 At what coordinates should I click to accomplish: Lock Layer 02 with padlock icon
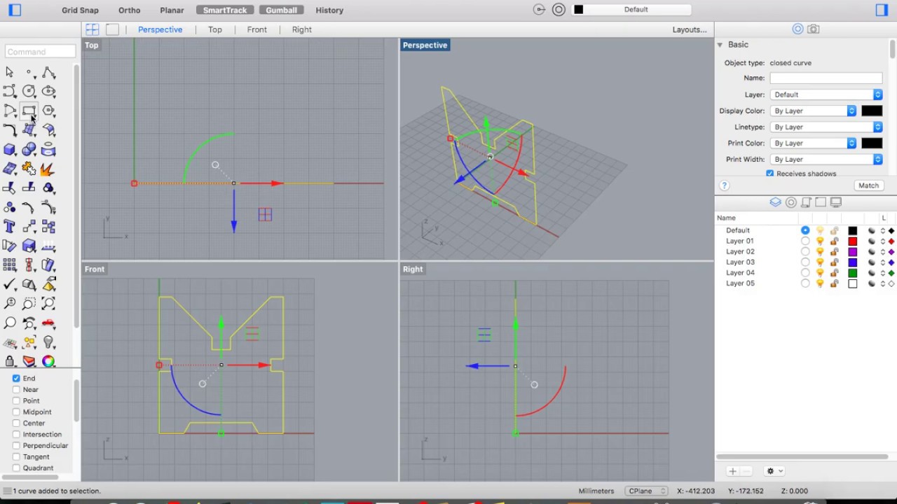(834, 251)
